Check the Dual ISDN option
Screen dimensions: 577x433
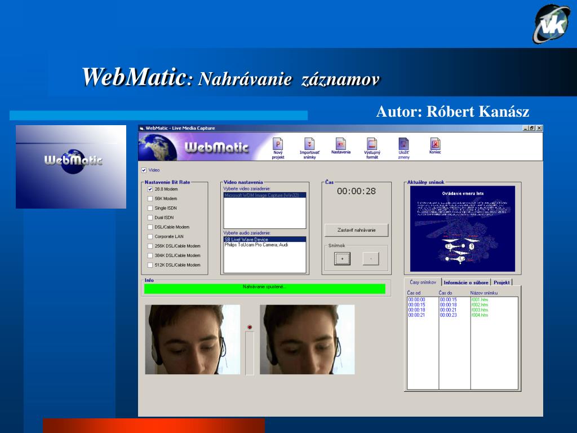tap(150, 218)
